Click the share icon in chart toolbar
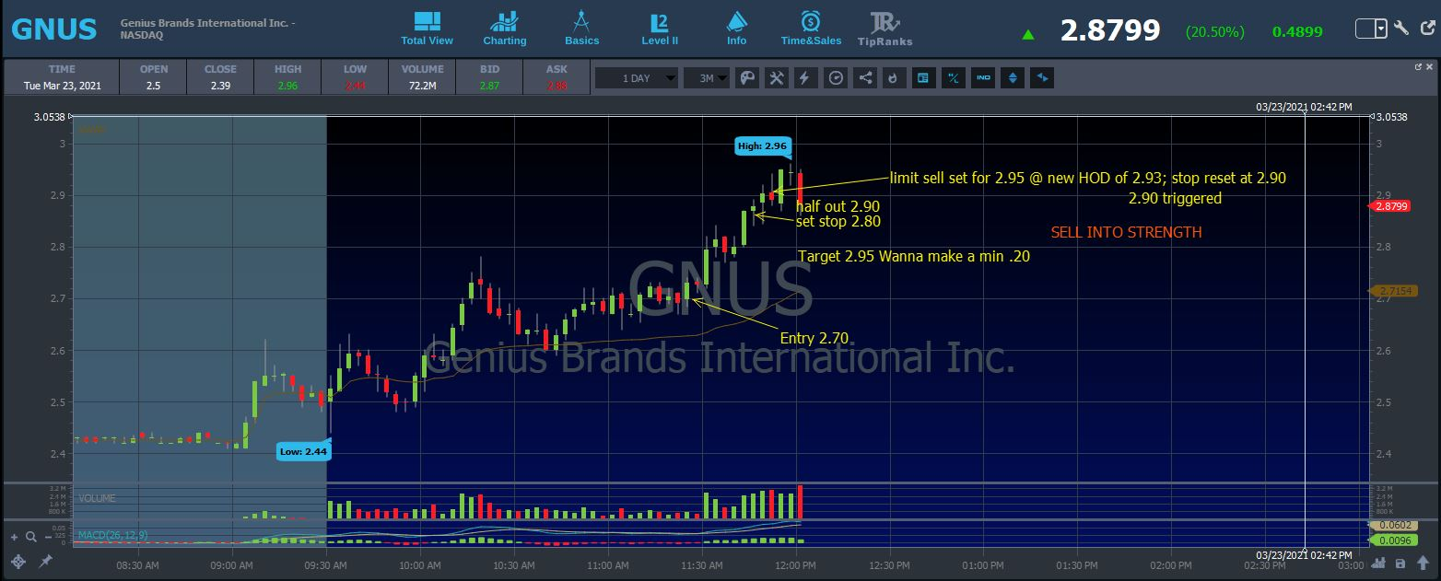 (865, 78)
